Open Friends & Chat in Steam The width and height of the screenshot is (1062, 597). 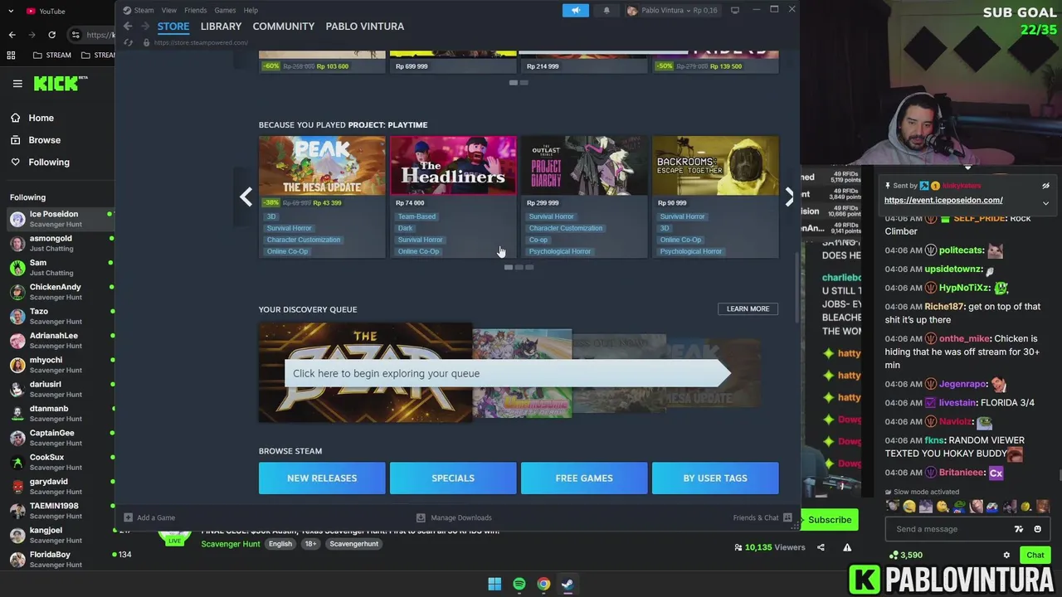(763, 517)
